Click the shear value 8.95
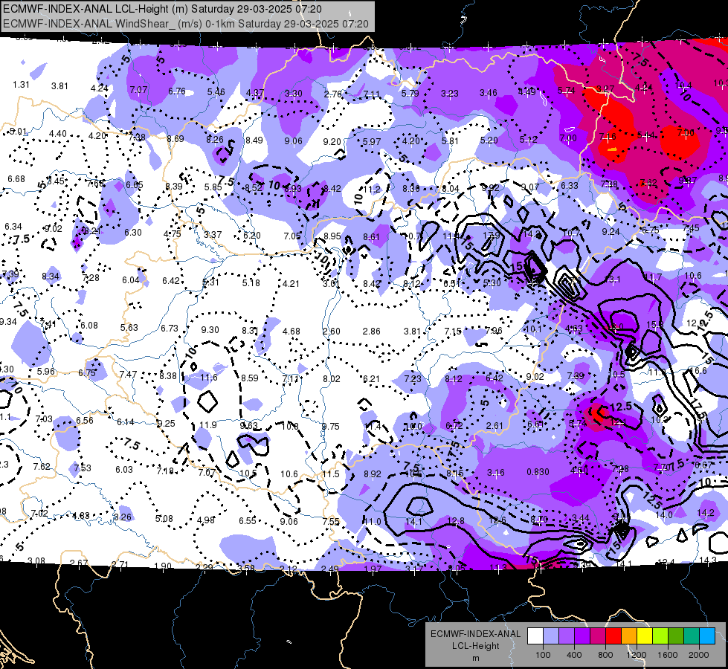The height and width of the screenshot is (669, 728). click(332, 236)
